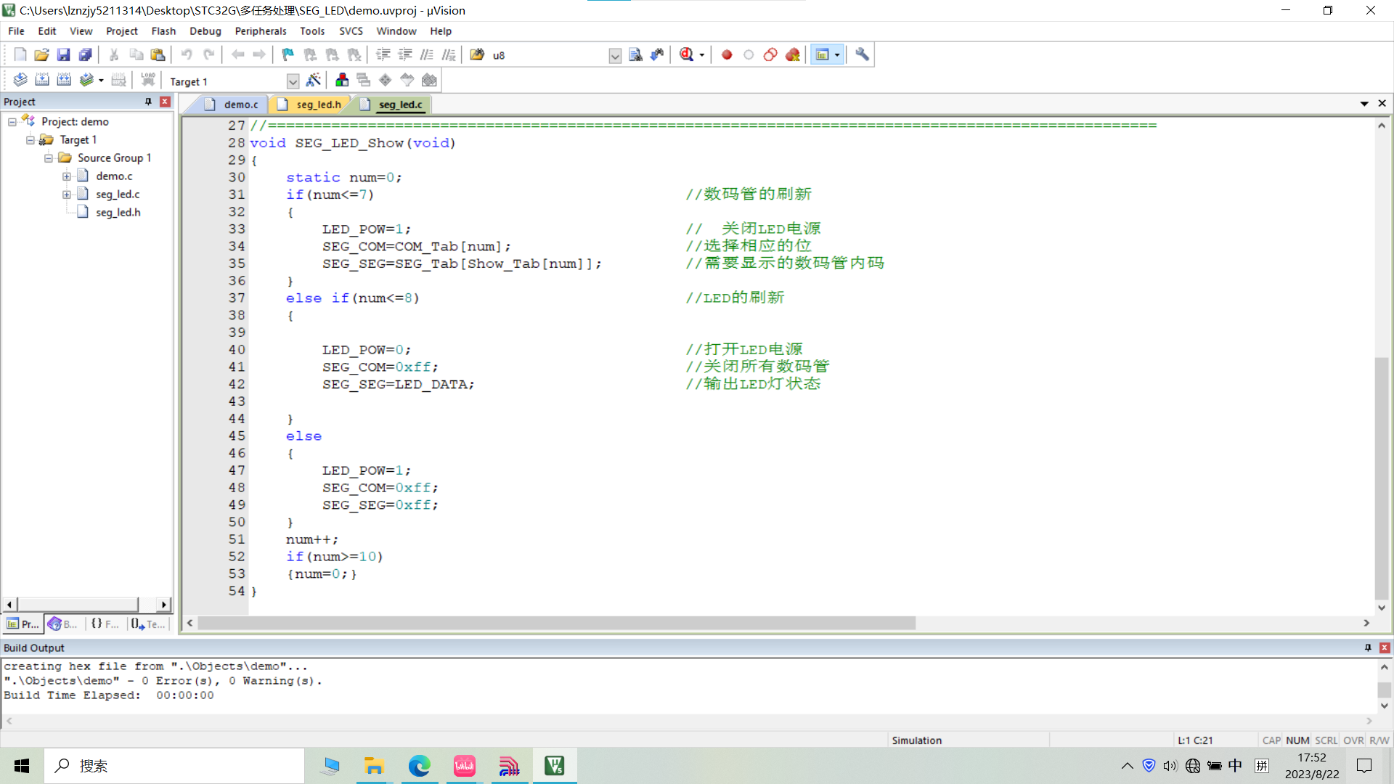Viewport: 1394px width, 784px height.
Task: Click the editor horizontal scrollbar thumb
Action: tap(557, 623)
